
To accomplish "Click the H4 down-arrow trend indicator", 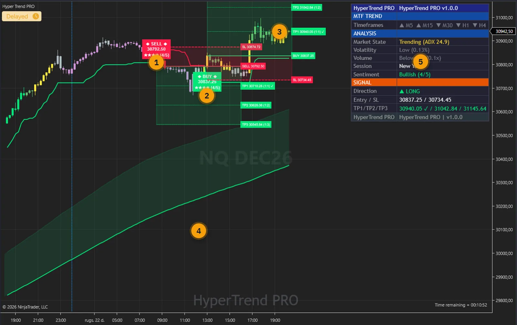I will coord(475,25).
